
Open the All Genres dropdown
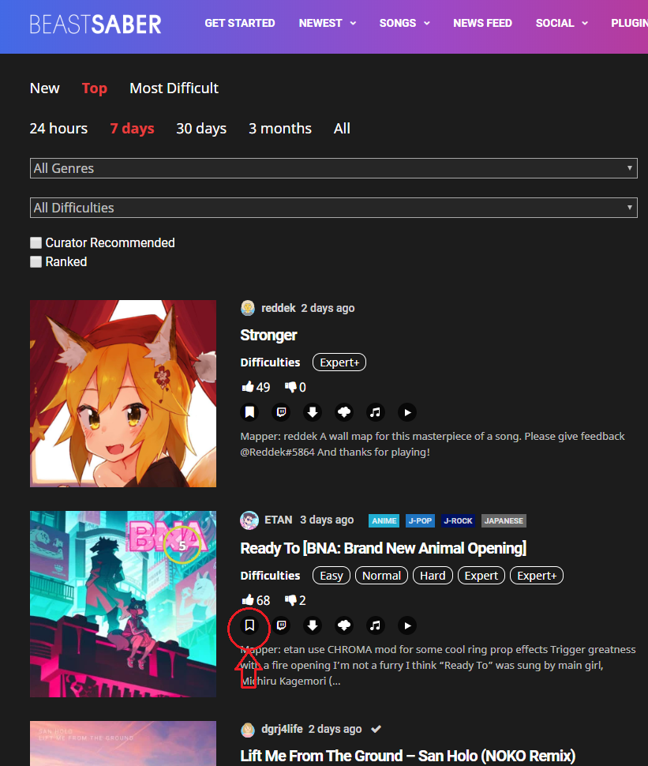[x=334, y=168]
